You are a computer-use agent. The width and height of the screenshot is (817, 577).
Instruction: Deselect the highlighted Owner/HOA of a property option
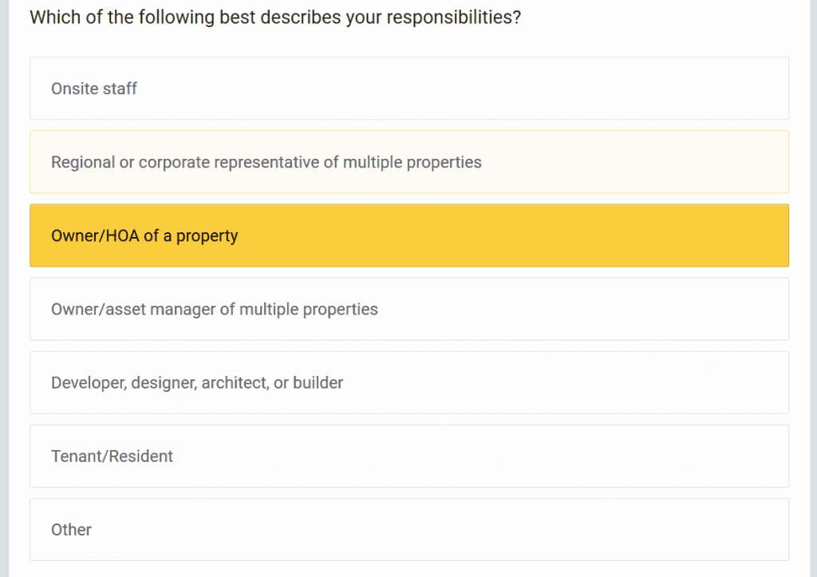(409, 235)
